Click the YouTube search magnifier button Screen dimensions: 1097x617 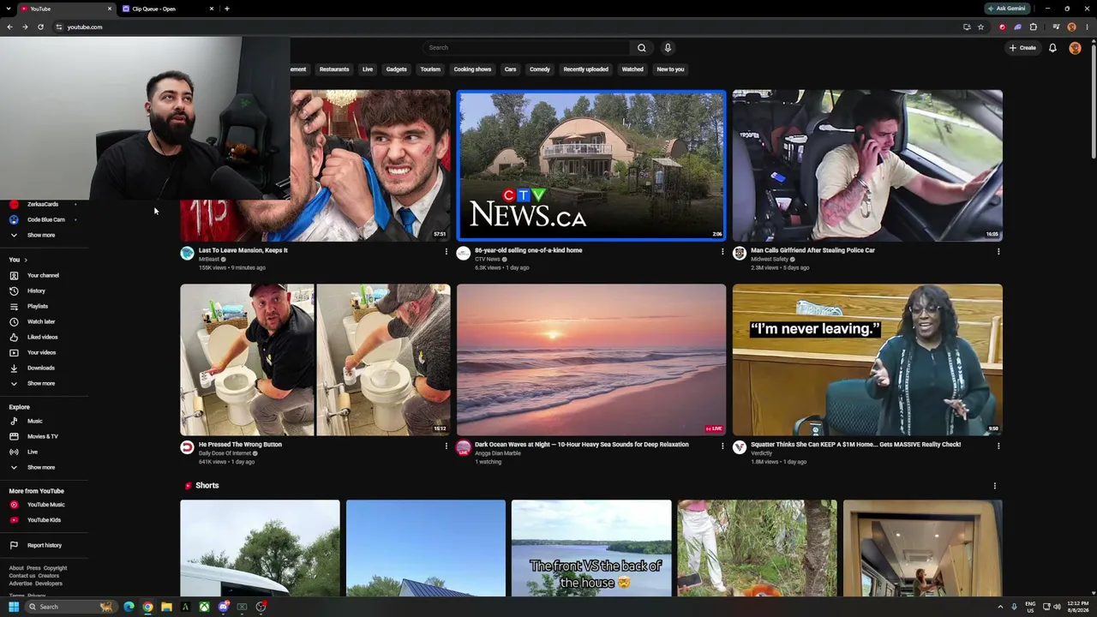(x=641, y=48)
